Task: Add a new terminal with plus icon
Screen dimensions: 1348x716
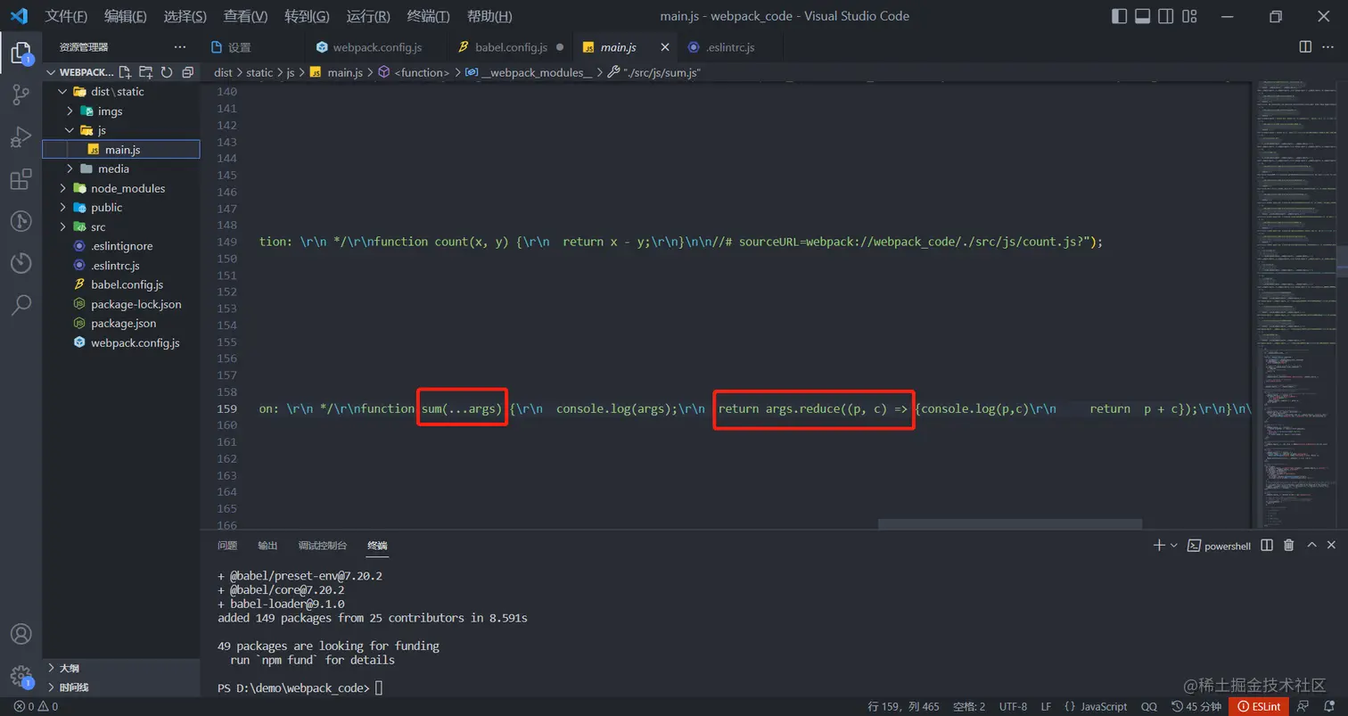Action: [1159, 545]
